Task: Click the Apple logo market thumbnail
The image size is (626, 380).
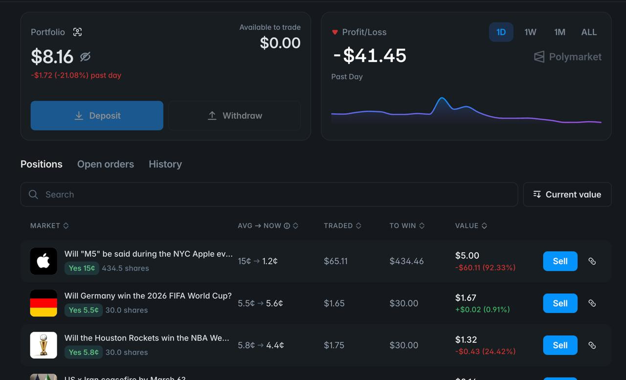Action: [x=44, y=261]
